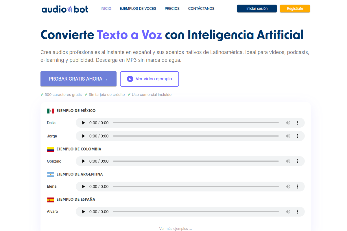This screenshot has height=231, width=347.
Task: Mute the Elena audio player
Action: 288,187
